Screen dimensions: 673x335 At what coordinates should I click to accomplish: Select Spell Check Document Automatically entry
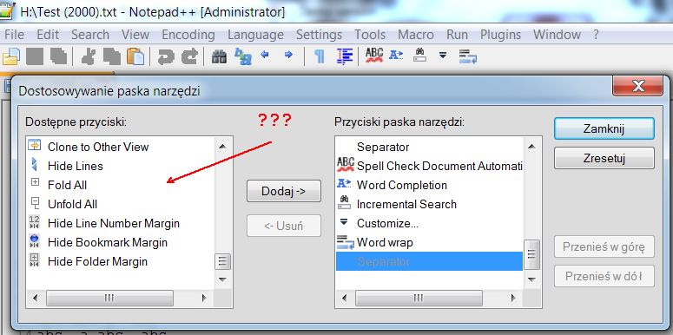(x=429, y=166)
